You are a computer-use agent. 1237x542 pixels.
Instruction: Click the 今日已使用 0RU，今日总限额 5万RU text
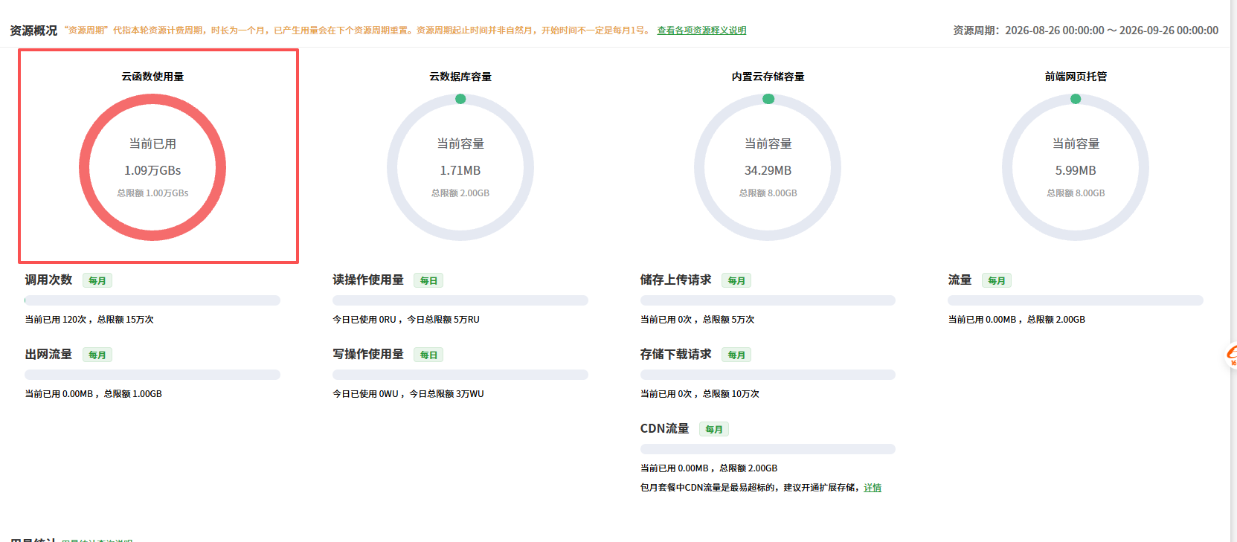click(x=406, y=320)
